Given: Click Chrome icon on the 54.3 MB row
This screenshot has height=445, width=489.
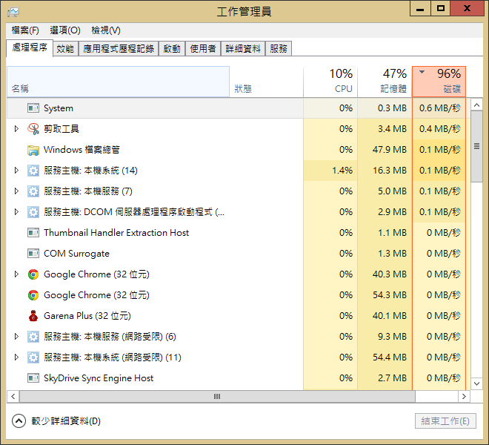Looking at the screenshot, I should pos(33,295).
